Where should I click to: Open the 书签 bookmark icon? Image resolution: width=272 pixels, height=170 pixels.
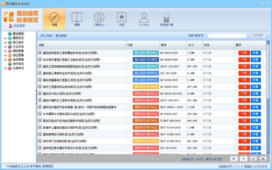(121, 19)
